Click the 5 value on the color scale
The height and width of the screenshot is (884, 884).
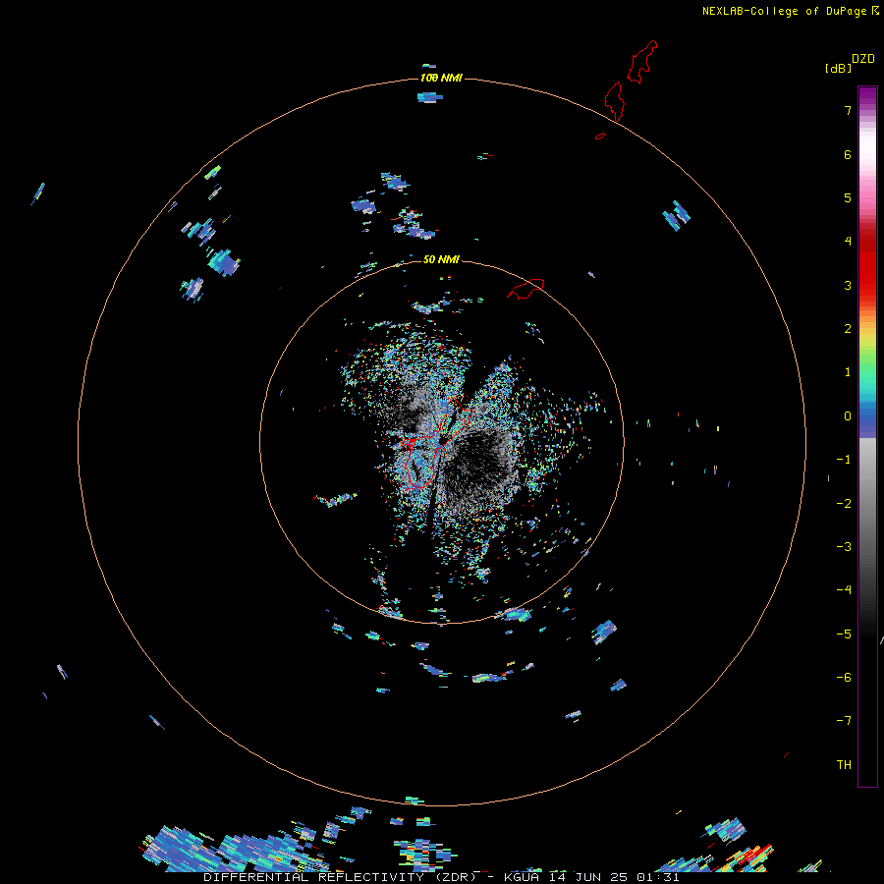(x=848, y=197)
